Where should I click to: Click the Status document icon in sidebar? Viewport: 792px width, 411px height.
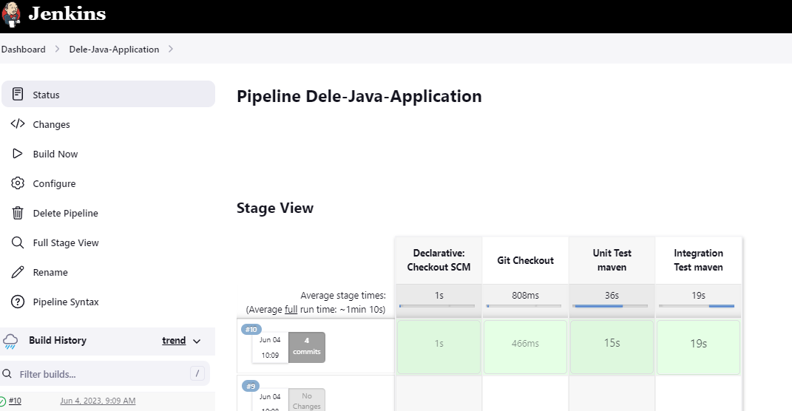point(18,95)
